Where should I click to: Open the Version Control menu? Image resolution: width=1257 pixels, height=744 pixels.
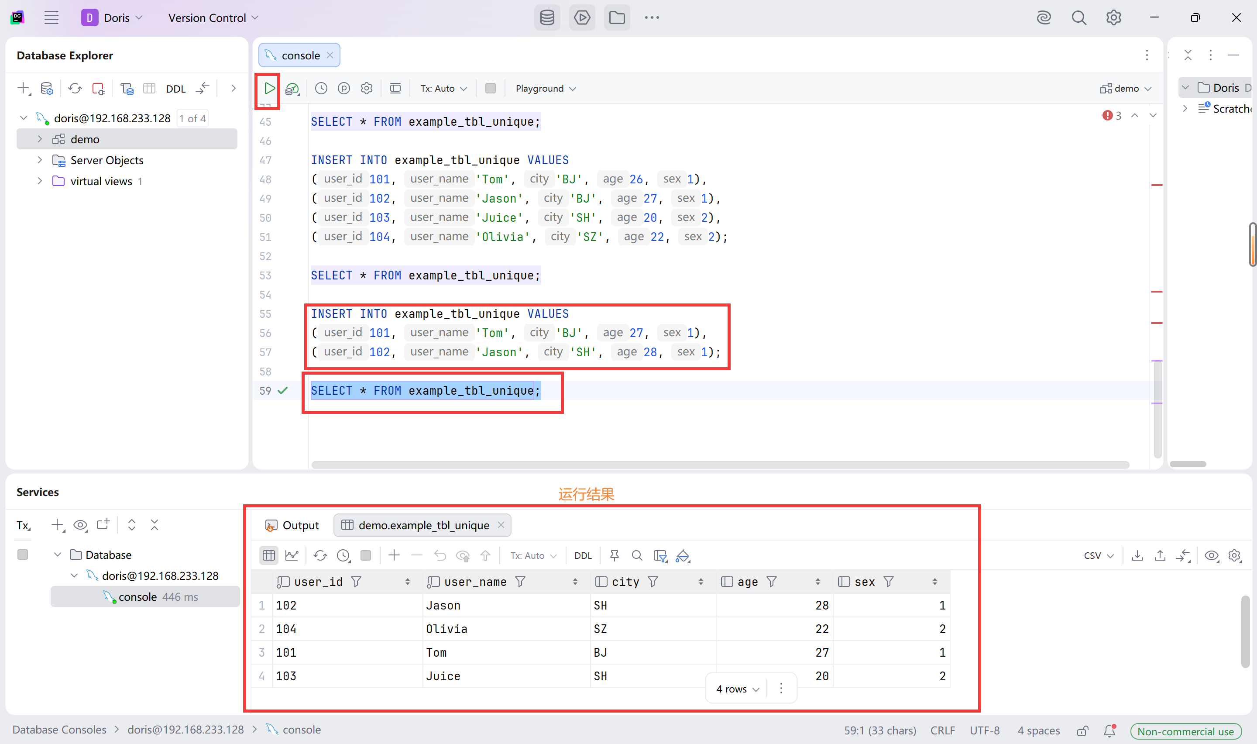pyautogui.click(x=213, y=17)
